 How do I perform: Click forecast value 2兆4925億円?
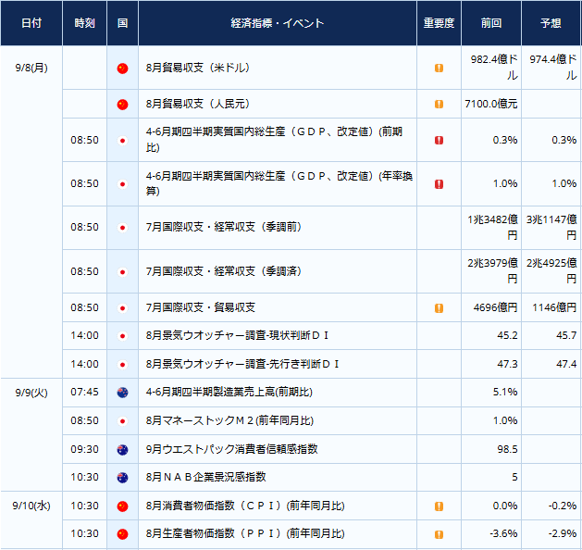click(551, 270)
